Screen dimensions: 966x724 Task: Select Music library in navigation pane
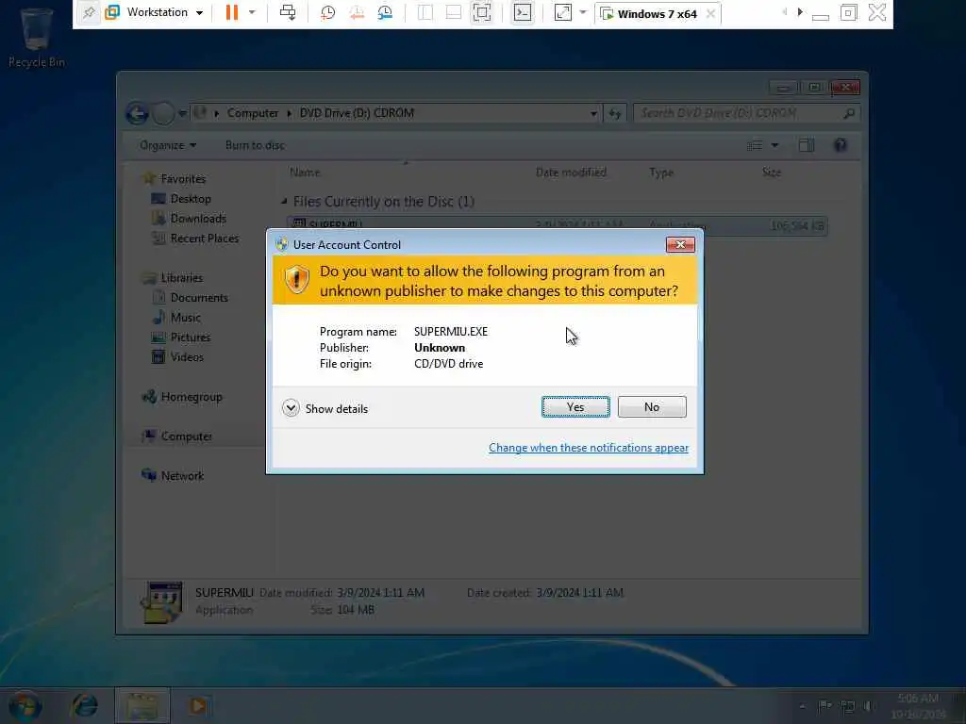[185, 317]
